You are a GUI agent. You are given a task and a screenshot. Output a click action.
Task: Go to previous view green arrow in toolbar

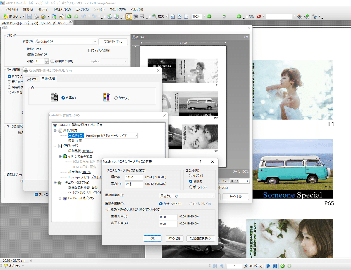click(69, 16)
